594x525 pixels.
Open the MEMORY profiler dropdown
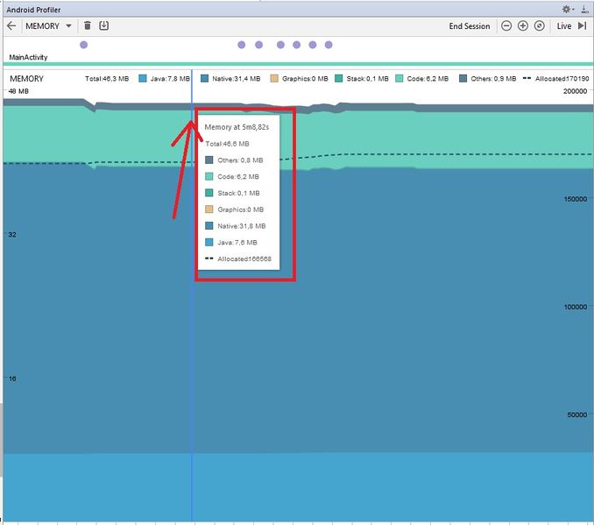click(48, 25)
